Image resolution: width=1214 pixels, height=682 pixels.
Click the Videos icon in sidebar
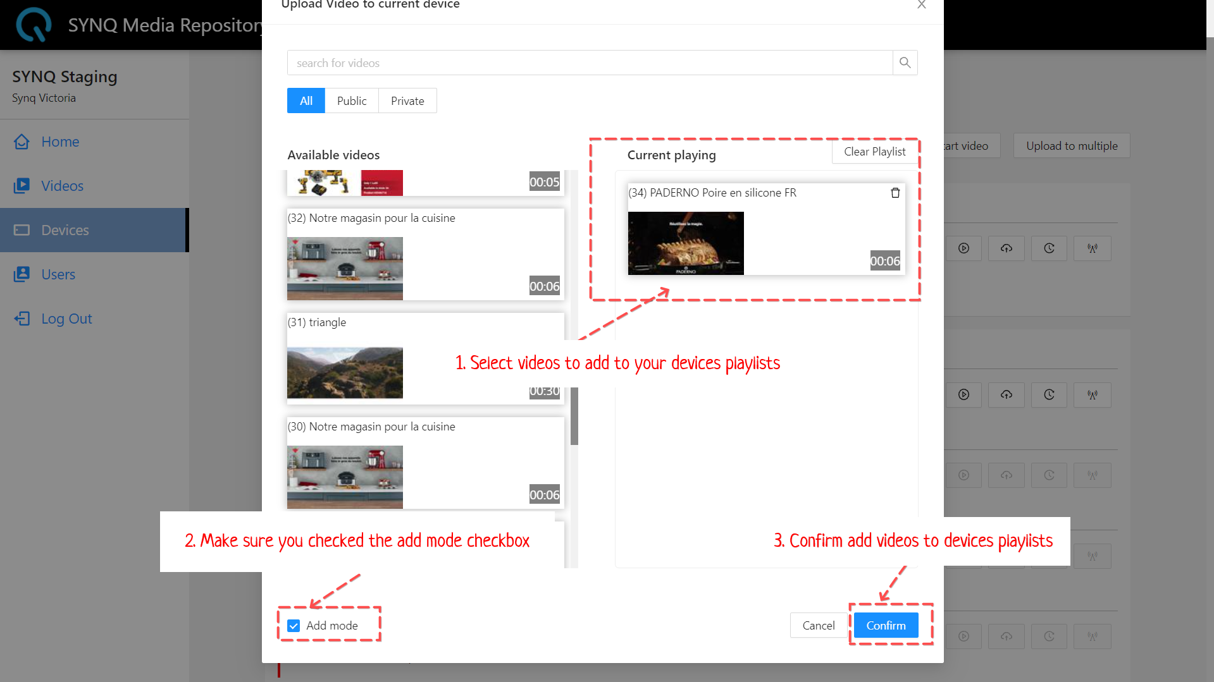click(x=22, y=186)
